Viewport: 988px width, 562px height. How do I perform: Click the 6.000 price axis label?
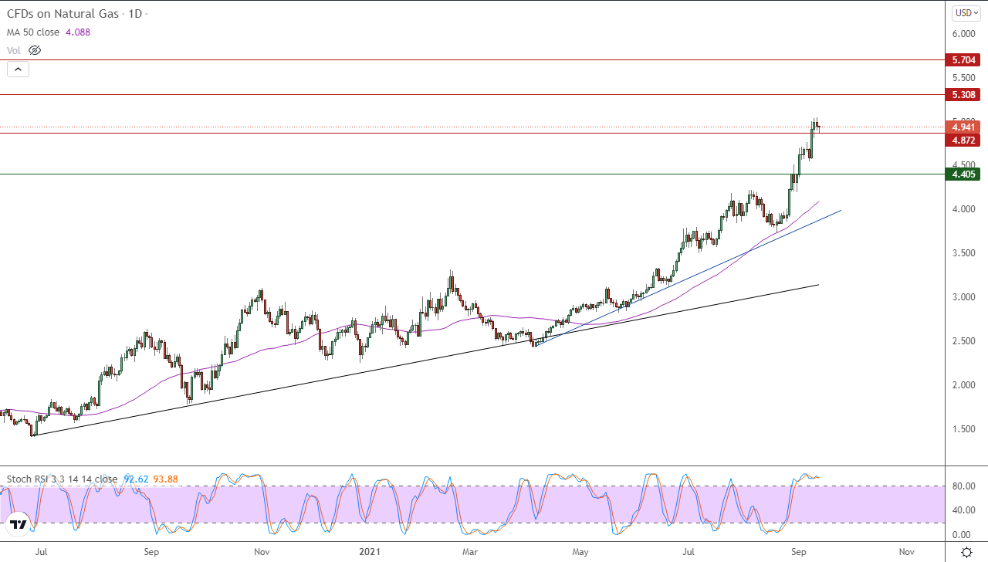[965, 34]
